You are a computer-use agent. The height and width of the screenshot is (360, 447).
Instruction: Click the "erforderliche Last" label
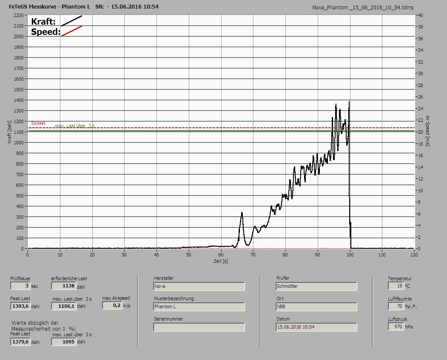(x=69, y=278)
